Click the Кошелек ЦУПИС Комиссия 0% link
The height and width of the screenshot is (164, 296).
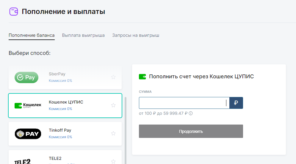pyautogui.click(x=60, y=109)
